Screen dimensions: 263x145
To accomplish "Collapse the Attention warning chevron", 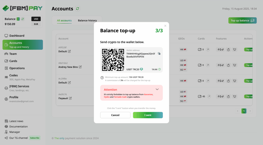I will tap(157, 89).
